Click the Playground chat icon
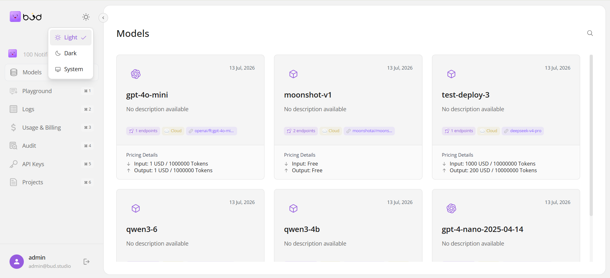This screenshot has height=278, width=610. 13,91
